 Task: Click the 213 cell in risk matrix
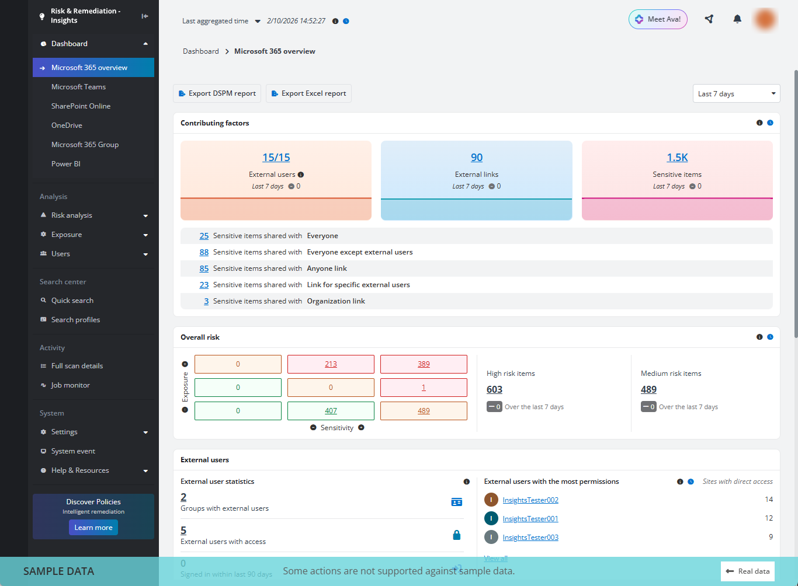[331, 364]
